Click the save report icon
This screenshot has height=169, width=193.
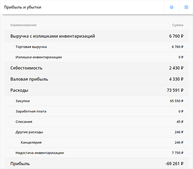point(186,7)
